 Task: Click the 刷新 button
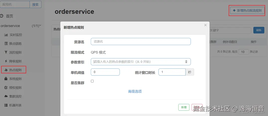(259, 30)
